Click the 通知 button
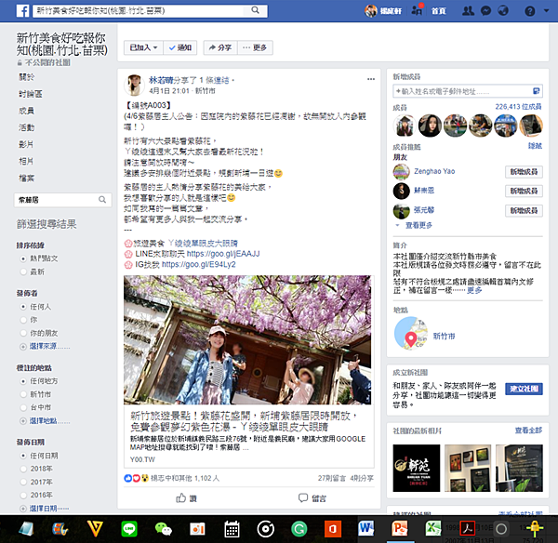Image resolution: width=558 pixels, height=543 pixels. pyautogui.click(x=180, y=47)
